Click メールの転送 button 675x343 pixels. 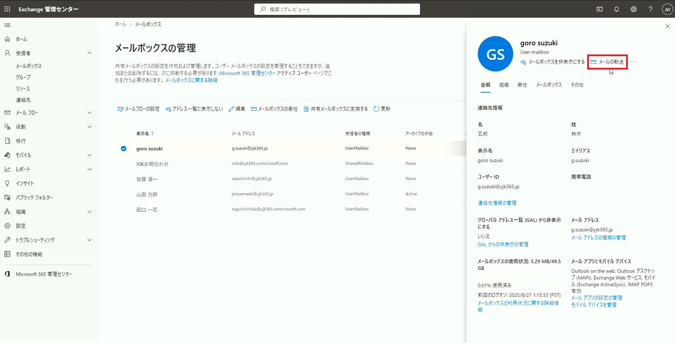607,62
